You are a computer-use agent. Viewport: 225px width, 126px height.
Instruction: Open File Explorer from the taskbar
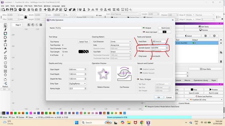[x=129, y=122]
